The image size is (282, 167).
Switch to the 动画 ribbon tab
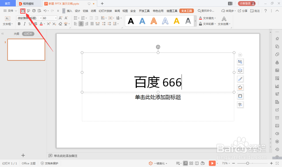tap(93, 11)
